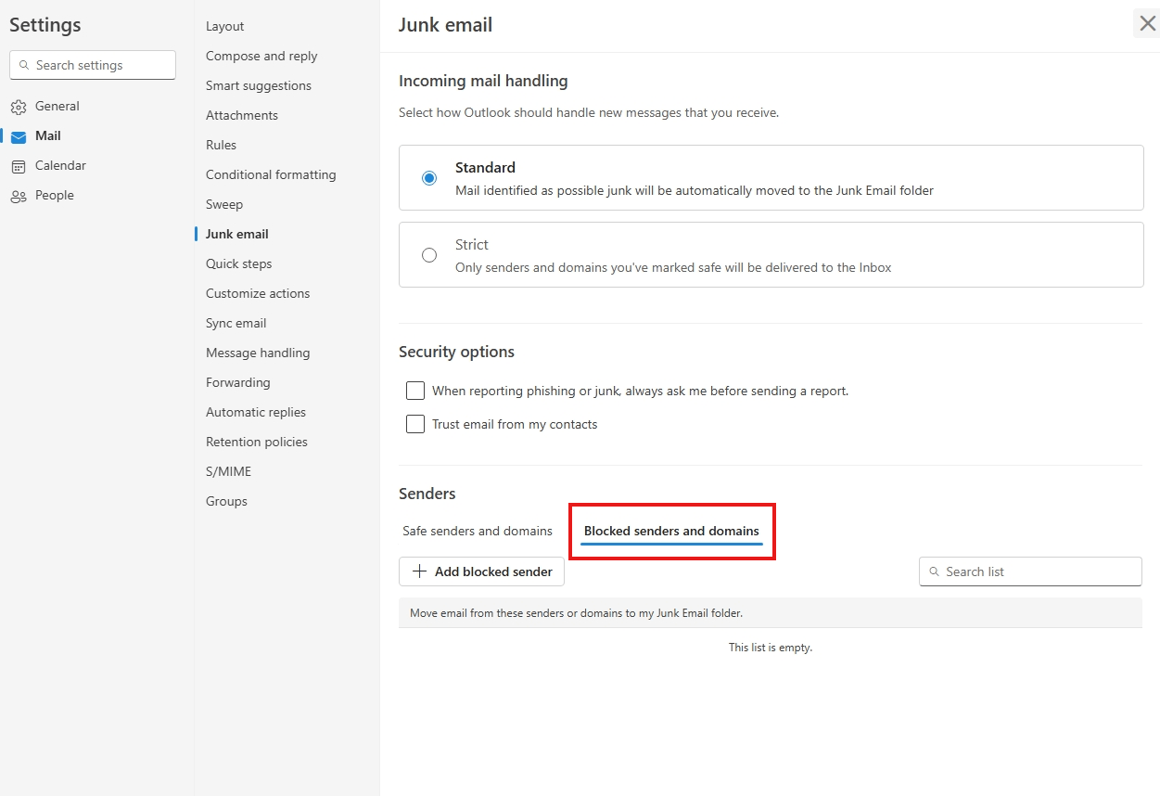The image size is (1160, 796).
Task: Go to Customize actions
Action: [x=258, y=293]
